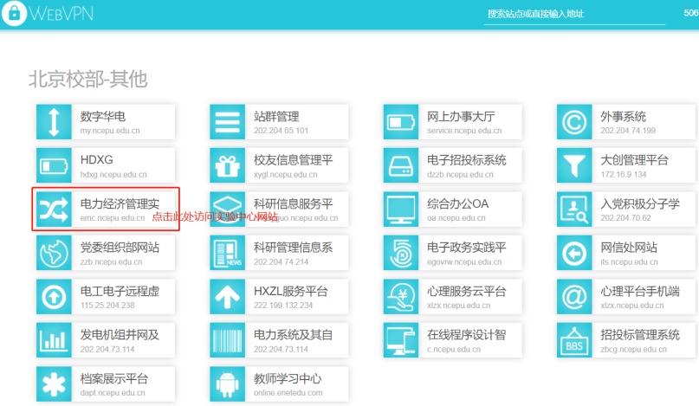
Task: Click the @ icon for 心理平台手机端
Action: point(573,297)
